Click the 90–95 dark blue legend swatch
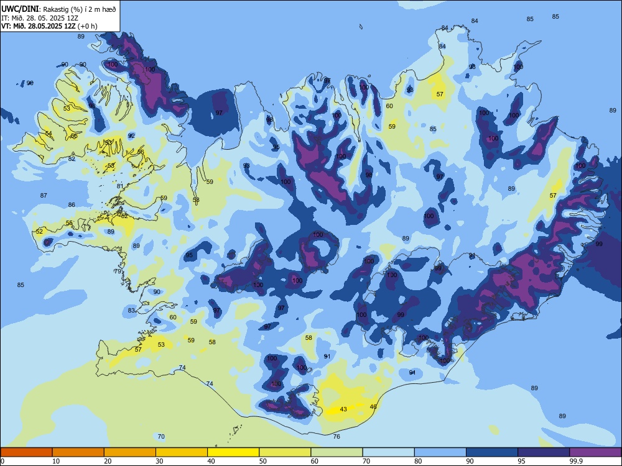Screen dimensions: 622x466 point(492,452)
